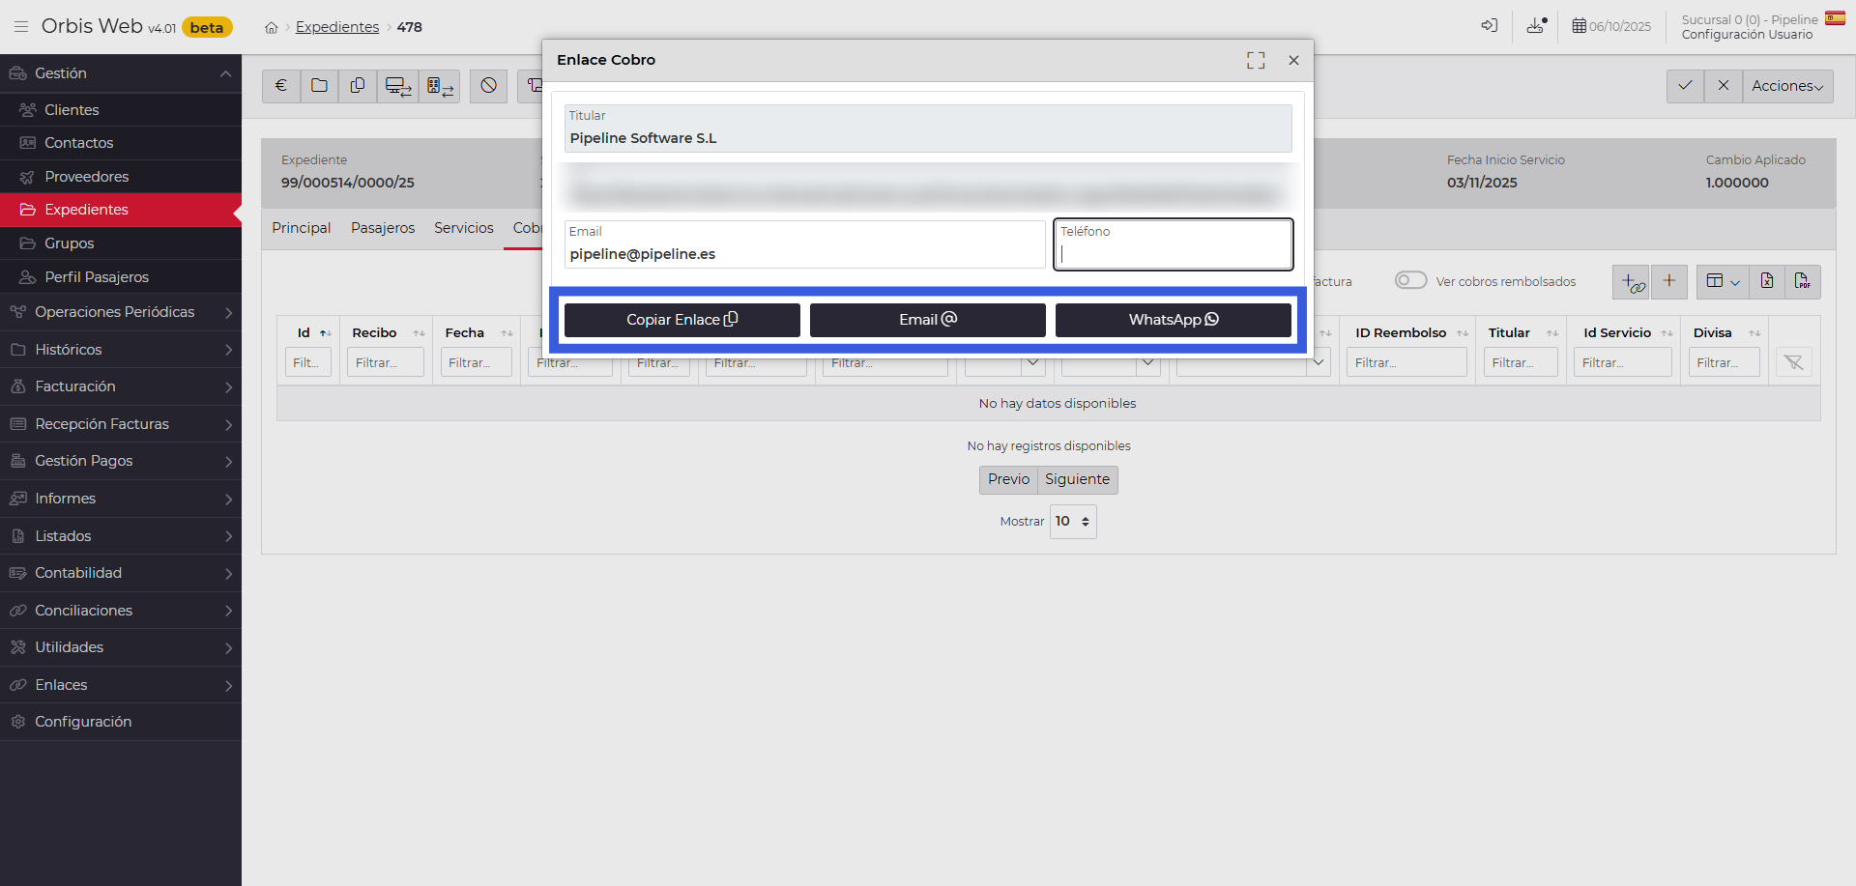The height and width of the screenshot is (886, 1856).
Task: Filter the Id Servicio column
Action: click(1623, 362)
